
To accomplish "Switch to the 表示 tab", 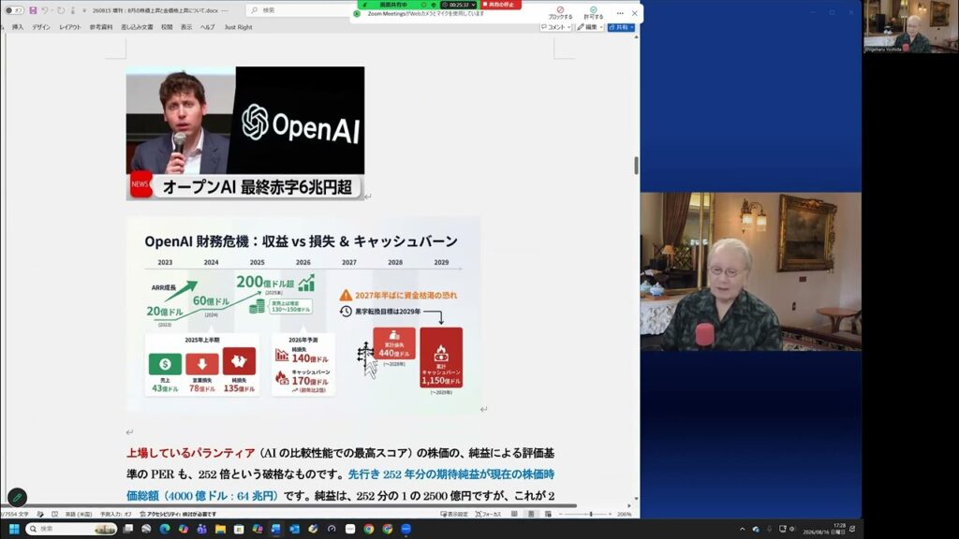I will click(186, 27).
